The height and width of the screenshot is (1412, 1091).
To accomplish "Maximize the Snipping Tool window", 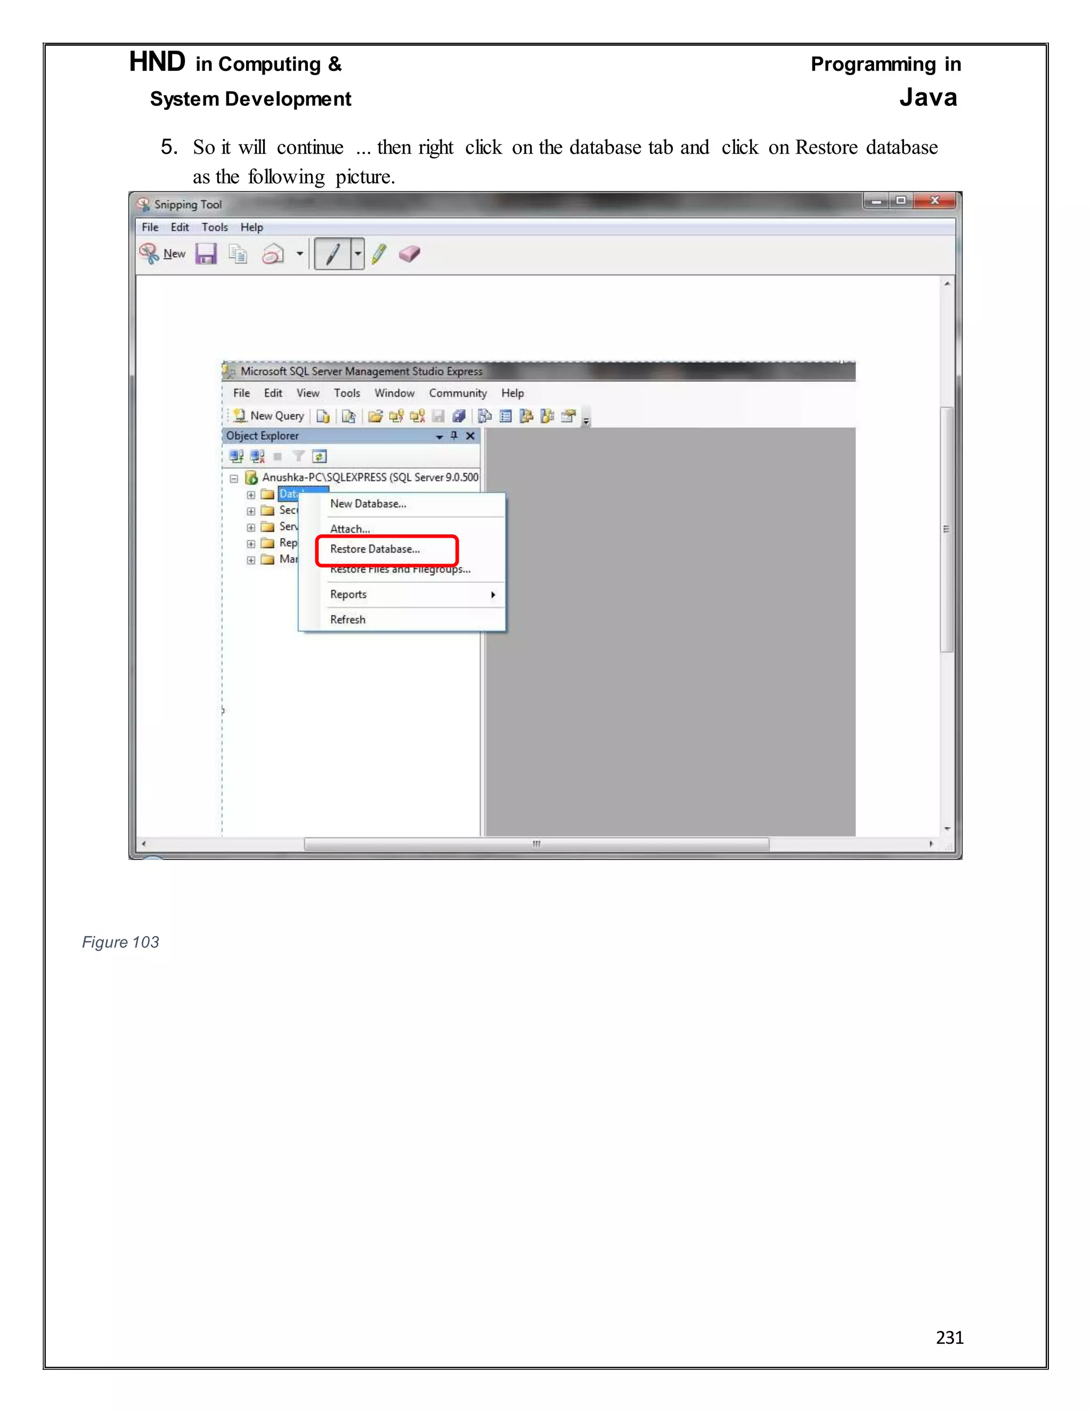I will pyautogui.click(x=901, y=200).
